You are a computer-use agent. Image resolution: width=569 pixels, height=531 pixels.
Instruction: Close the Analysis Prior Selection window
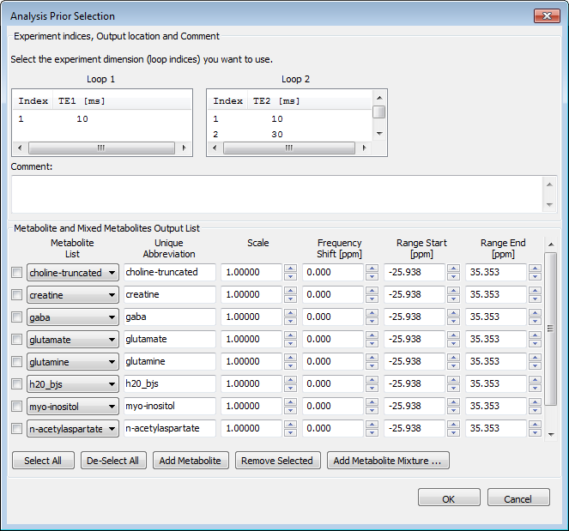[x=547, y=16]
